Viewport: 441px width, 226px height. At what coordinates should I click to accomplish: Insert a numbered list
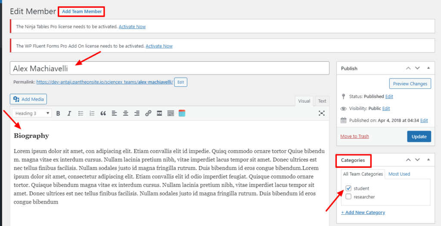tap(92, 113)
